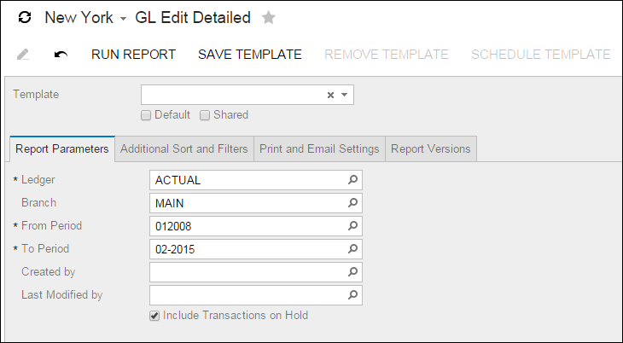Open the Ledger lookup magnifier
This screenshot has width=623, height=343.
(x=353, y=180)
